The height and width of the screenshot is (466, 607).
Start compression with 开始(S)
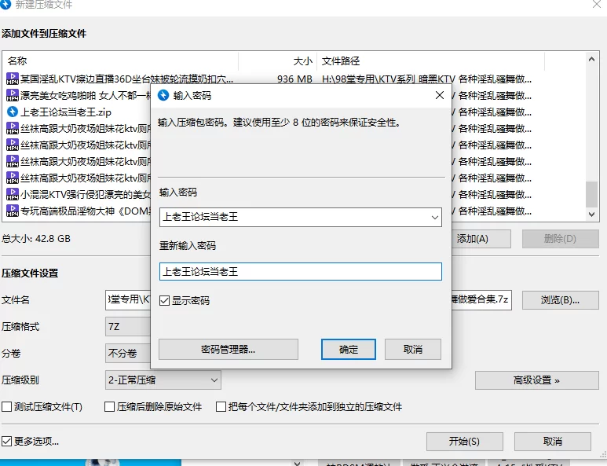point(465,442)
